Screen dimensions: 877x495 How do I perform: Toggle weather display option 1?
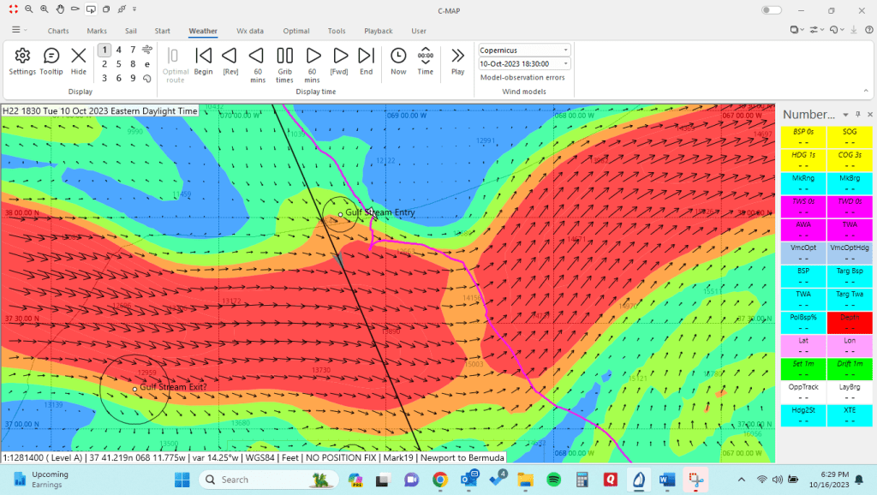pos(104,50)
